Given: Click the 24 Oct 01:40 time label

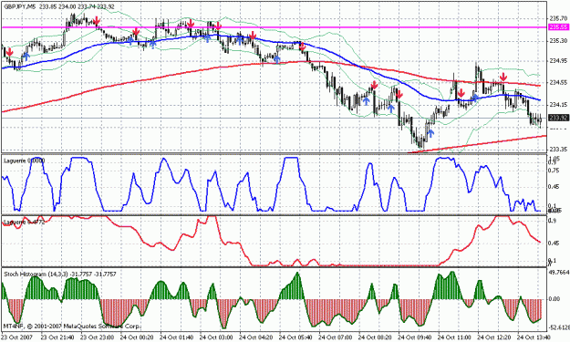Looking at the screenshot, I should [176, 337].
